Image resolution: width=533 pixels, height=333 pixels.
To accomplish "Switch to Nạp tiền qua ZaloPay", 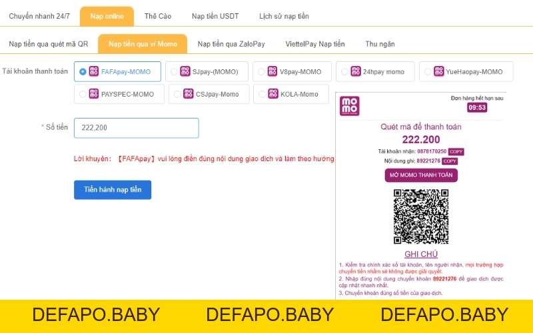I will tap(231, 44).
